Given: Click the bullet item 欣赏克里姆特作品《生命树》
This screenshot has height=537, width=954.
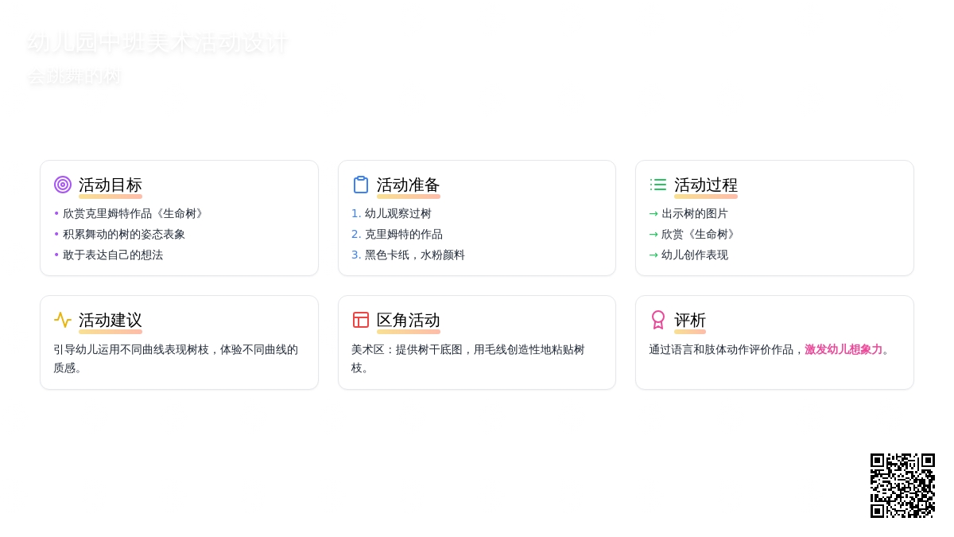Looking at the screenshot, I should click(x=134, y=213).
